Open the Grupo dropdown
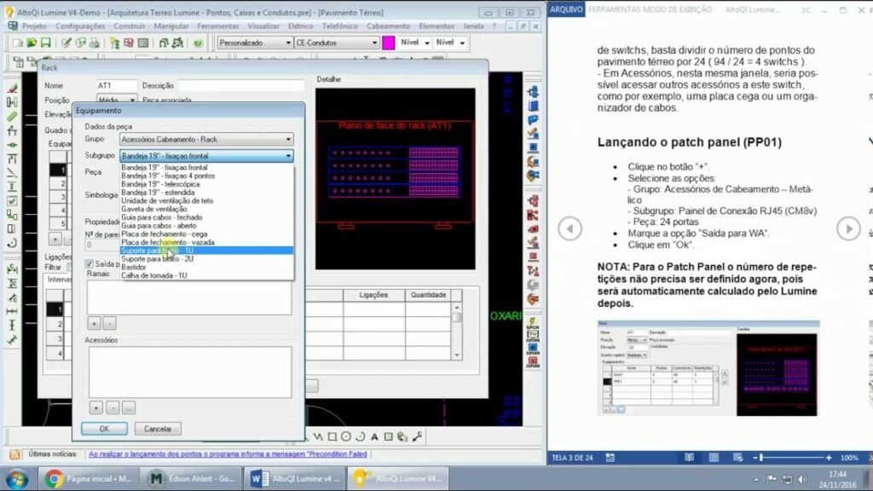Screen dimensions: 873x491 pyautogui.click(x=288, y=139)
